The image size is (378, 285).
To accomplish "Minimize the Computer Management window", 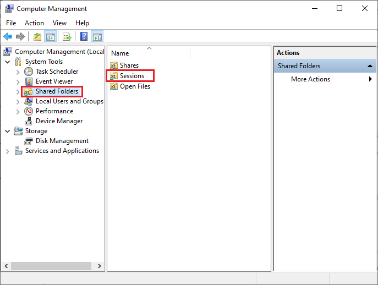I will [315, 8].
